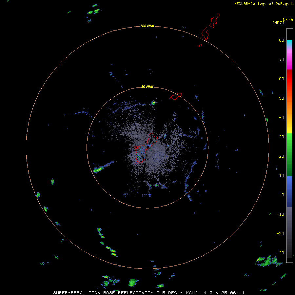Click the green band of the color bar
295x295 pixels.
click(x=289, y=155)
